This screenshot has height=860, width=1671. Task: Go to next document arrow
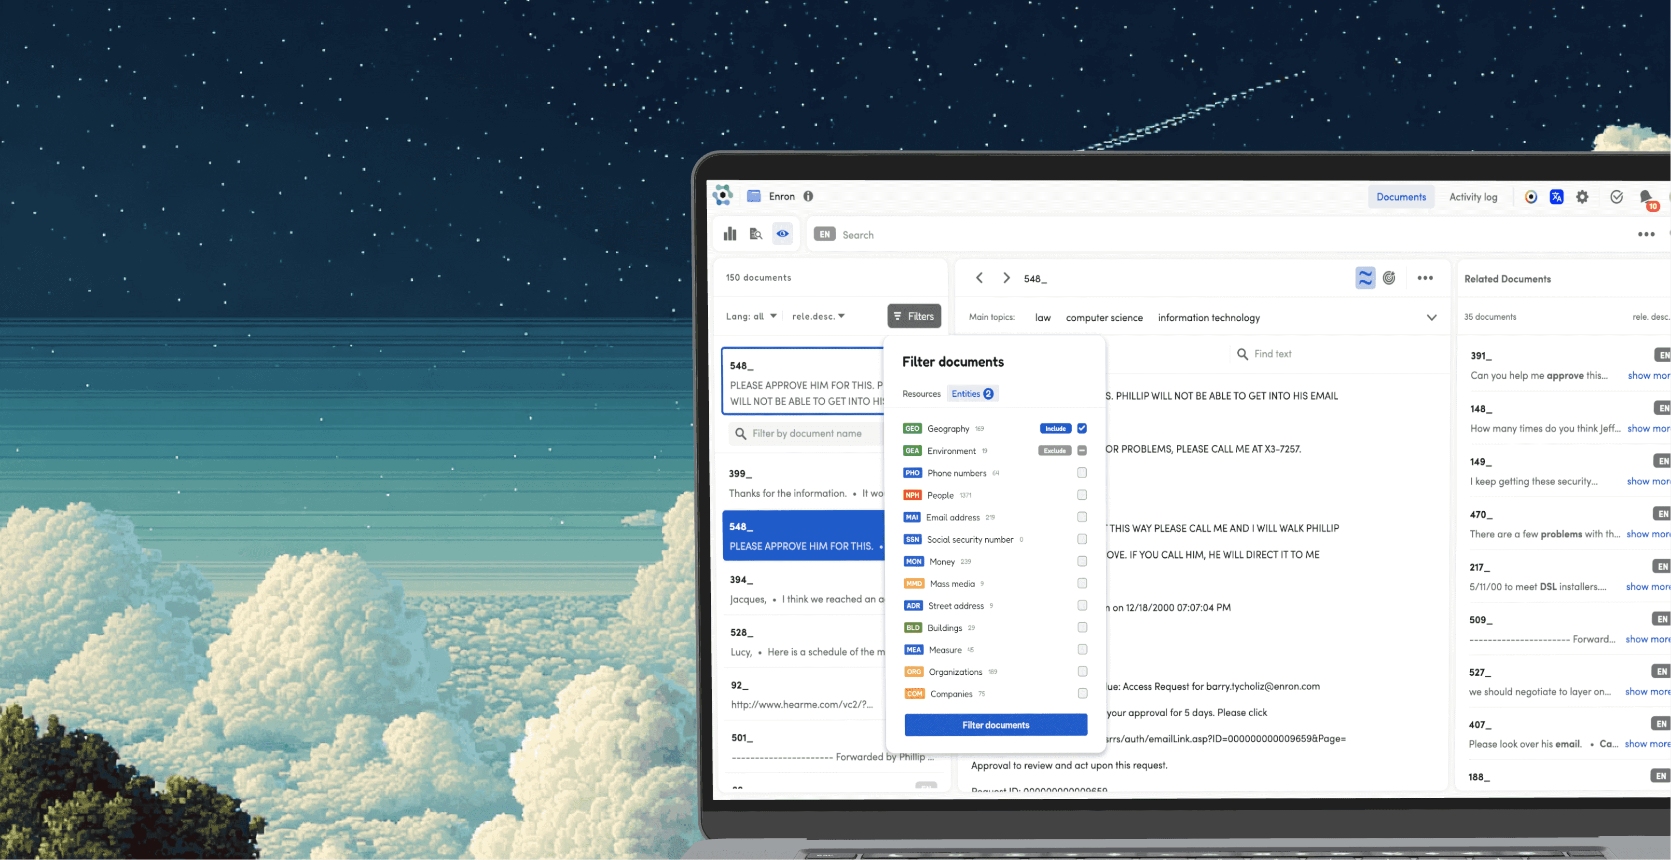click(1006, 278)
